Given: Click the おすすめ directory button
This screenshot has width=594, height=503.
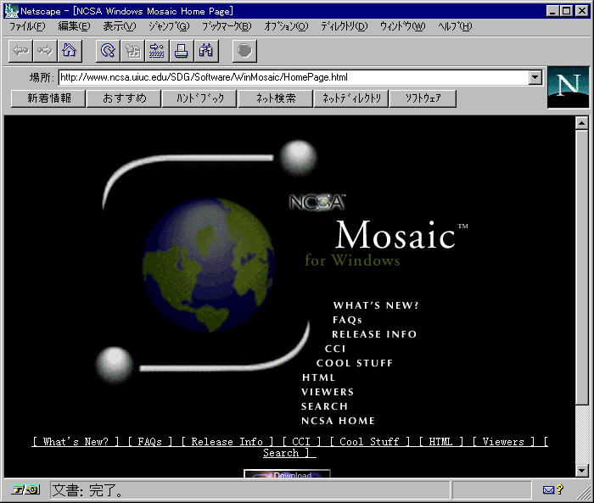Looking at the screenshot, I should pyautogui.click(x=124, y=98).
